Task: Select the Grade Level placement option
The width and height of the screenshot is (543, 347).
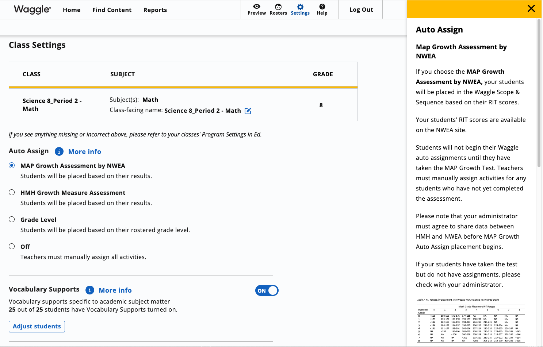Action: pos(11,219)
